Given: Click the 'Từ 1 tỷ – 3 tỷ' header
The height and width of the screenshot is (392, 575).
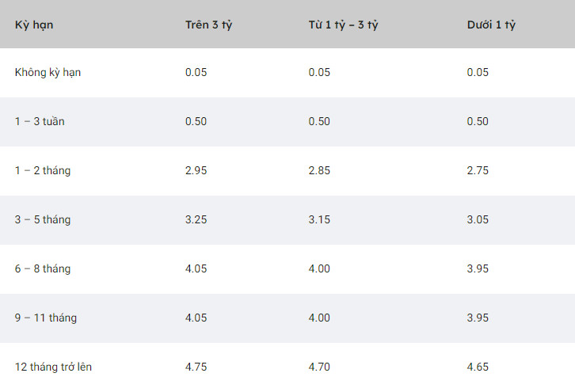Looking at the screenshot, I should [343, 25].
